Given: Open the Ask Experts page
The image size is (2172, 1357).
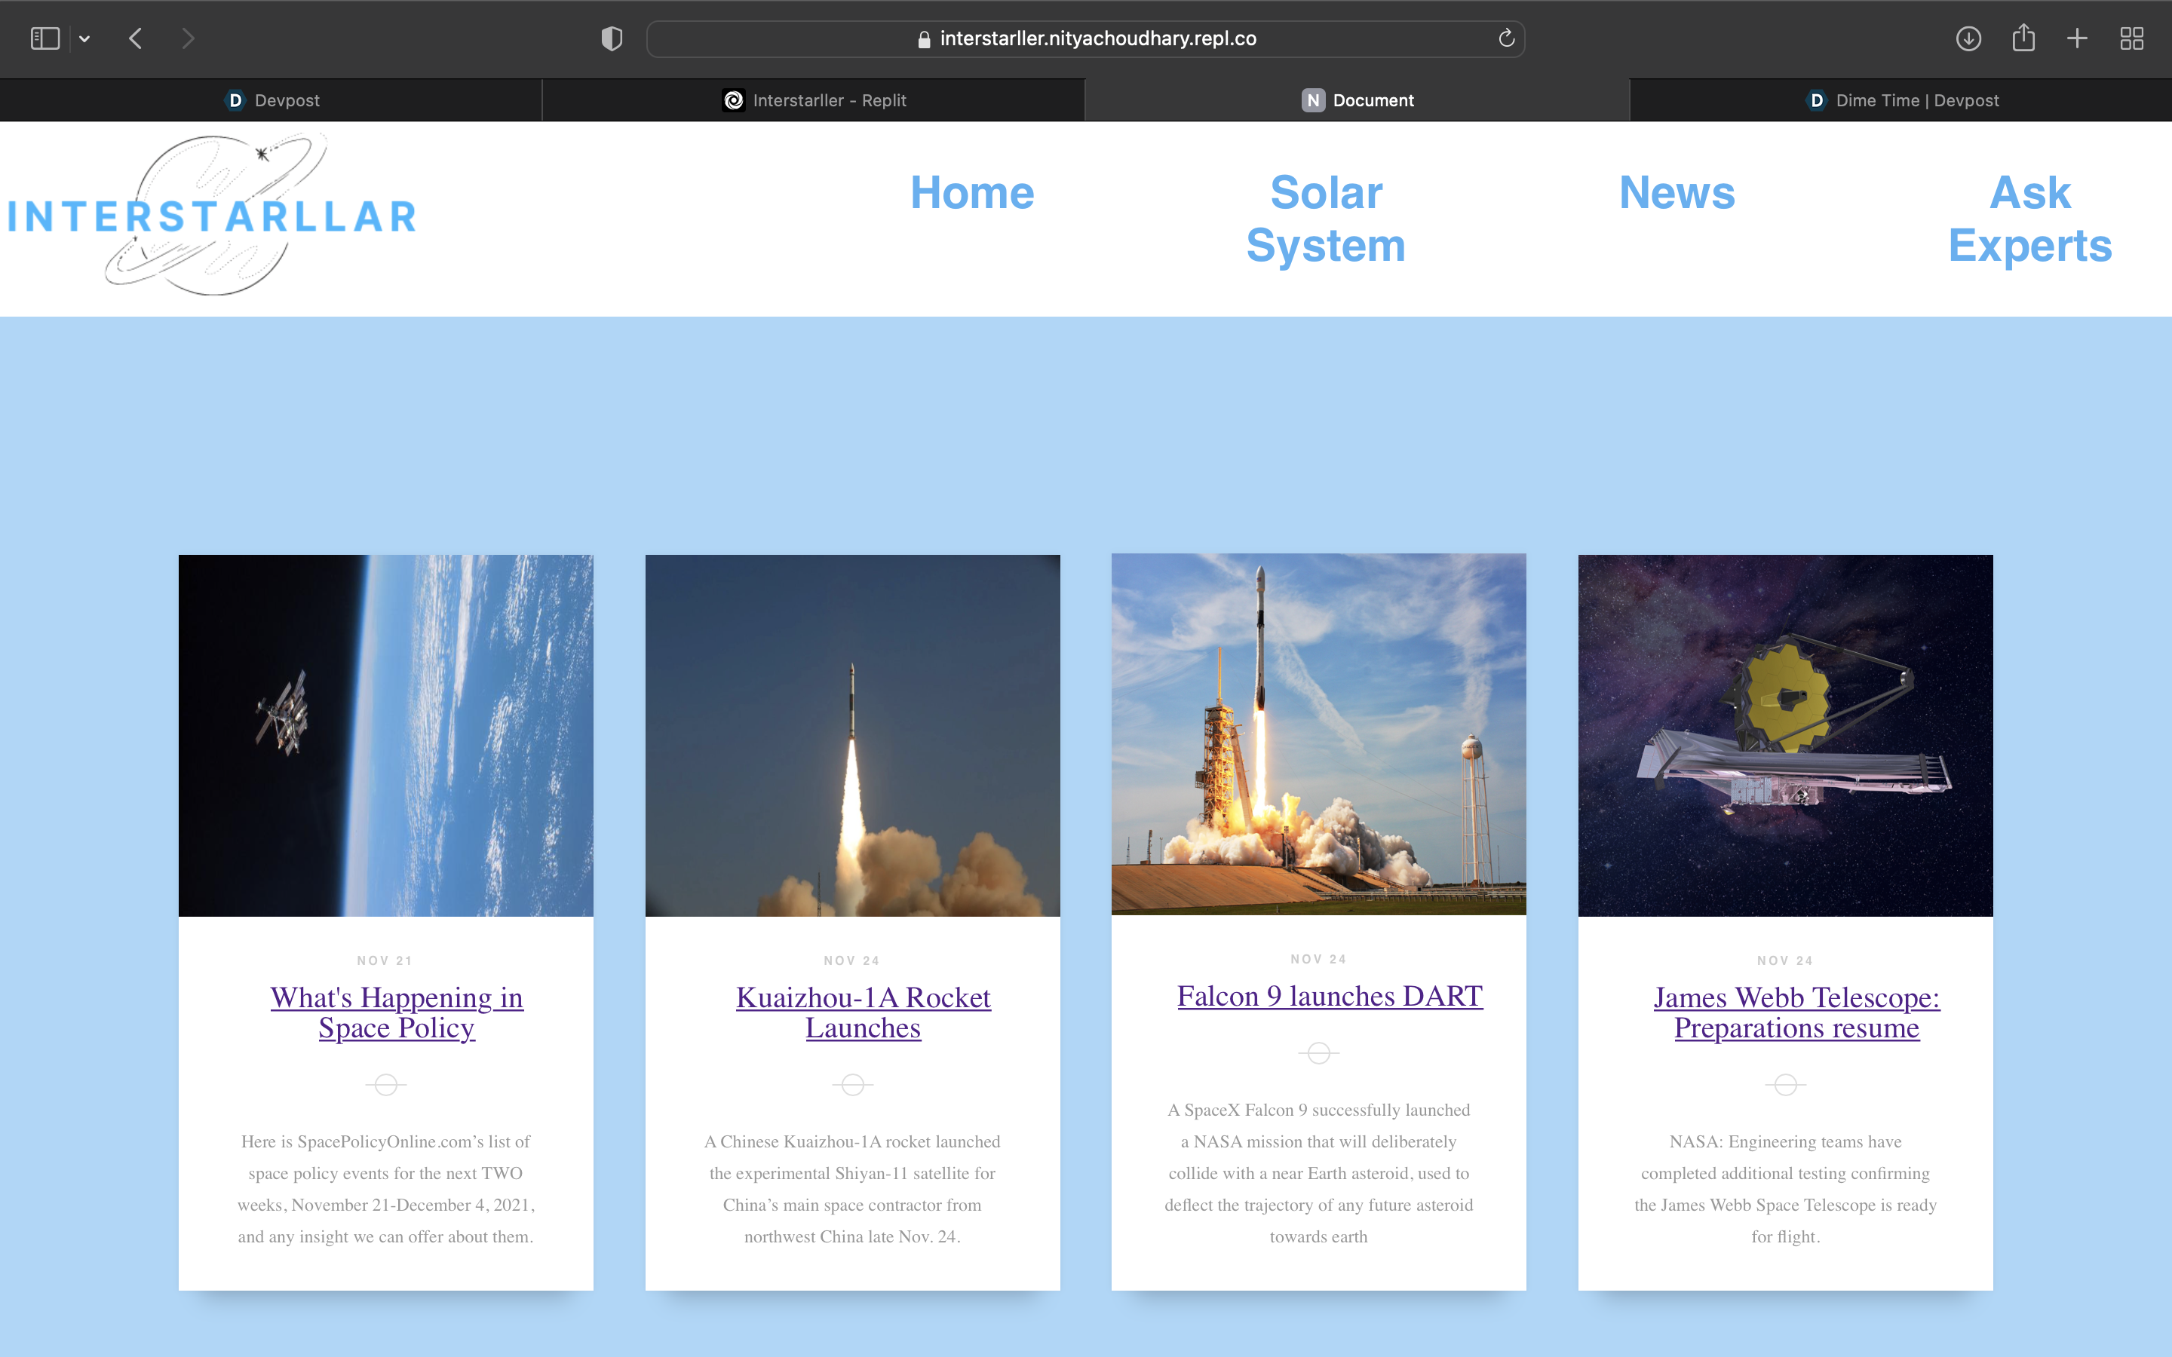Looking at the screenshot, I should click(2029, 219).
